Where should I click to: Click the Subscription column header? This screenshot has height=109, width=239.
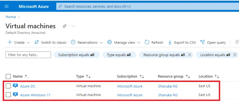pos(127,76)
